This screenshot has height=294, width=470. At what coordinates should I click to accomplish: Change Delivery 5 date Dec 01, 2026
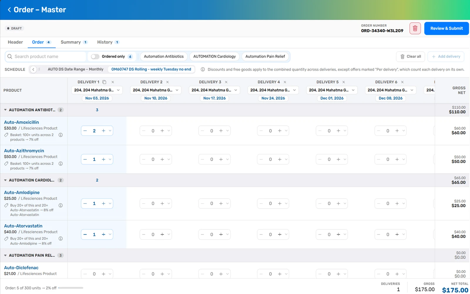pos(332,98)
